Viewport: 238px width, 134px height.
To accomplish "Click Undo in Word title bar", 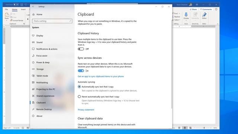I will point(26,5).
